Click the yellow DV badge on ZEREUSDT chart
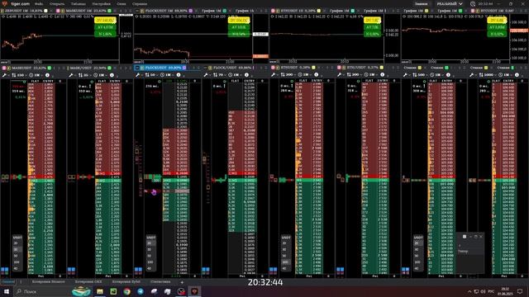 pos(105,20)
